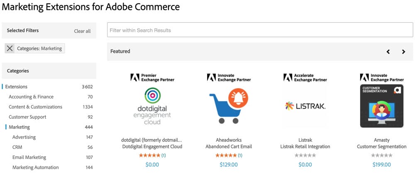The image size is (415, 173).
Task: Click the Dotdigital five-star rating
Action: click(x=149, y=156)
